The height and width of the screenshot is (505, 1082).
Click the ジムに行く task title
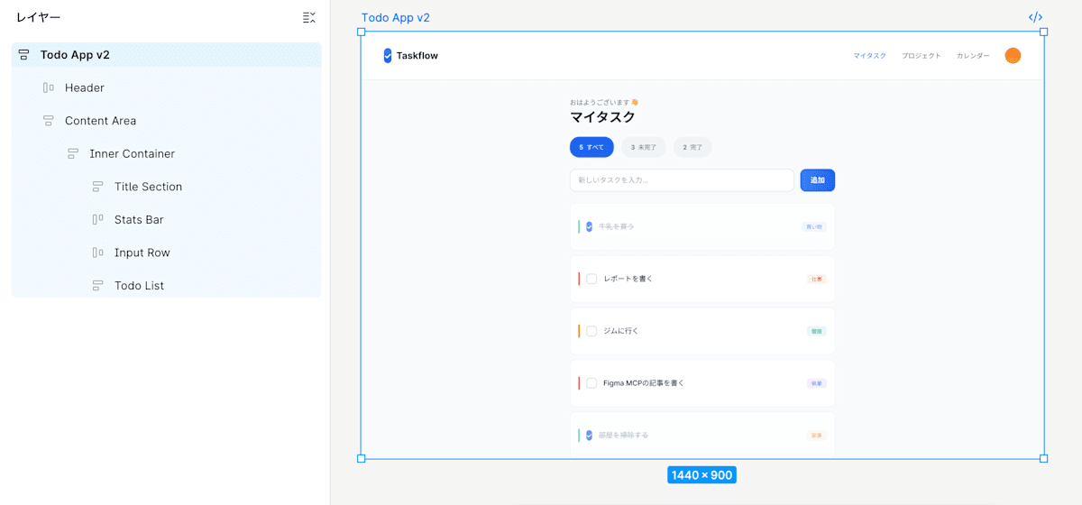coord(621,331)
